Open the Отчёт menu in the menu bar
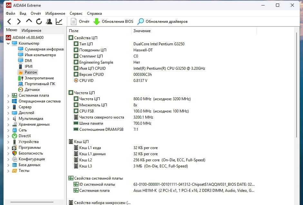The image size is (303, 205). coord(36,13)
